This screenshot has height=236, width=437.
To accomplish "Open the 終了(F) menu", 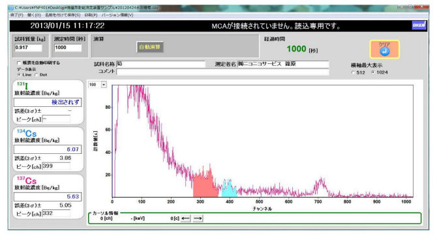I will (x=17, y=15).
